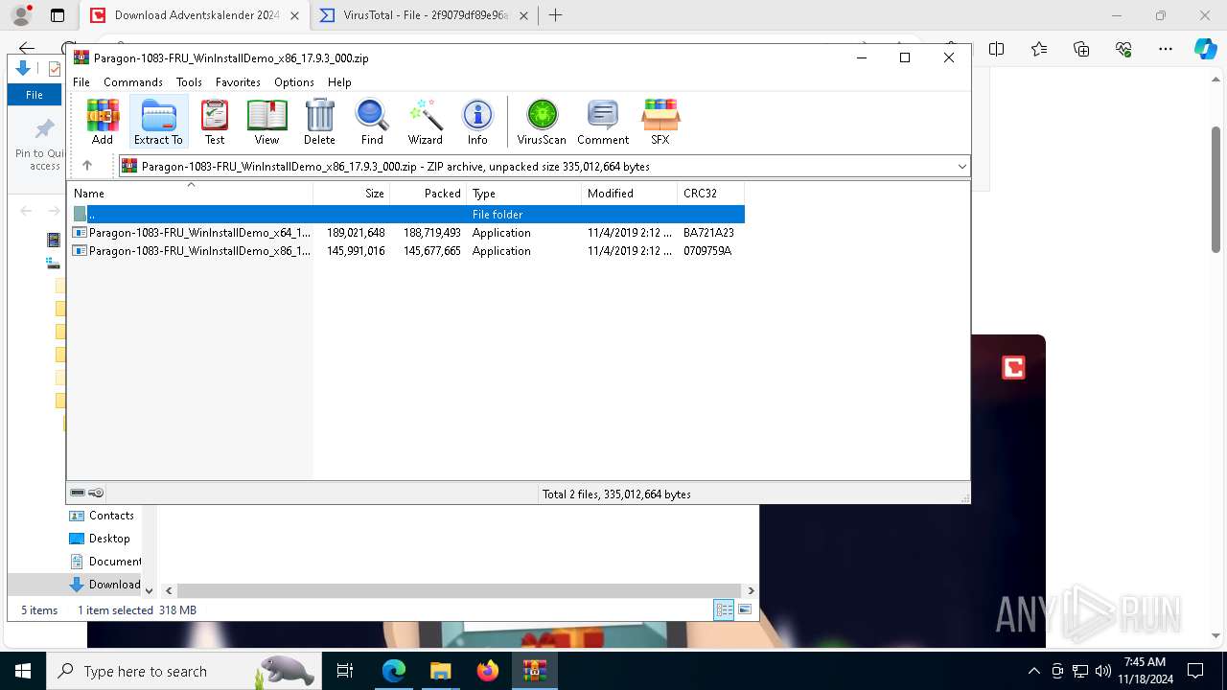The height and width of the screenshot is (690, 1227).
Task: Add archive Comment
Action: (603, 122)
